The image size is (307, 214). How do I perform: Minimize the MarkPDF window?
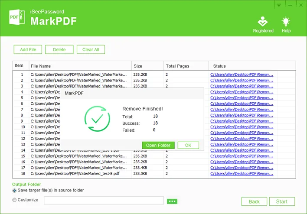[x=290, y=5]
